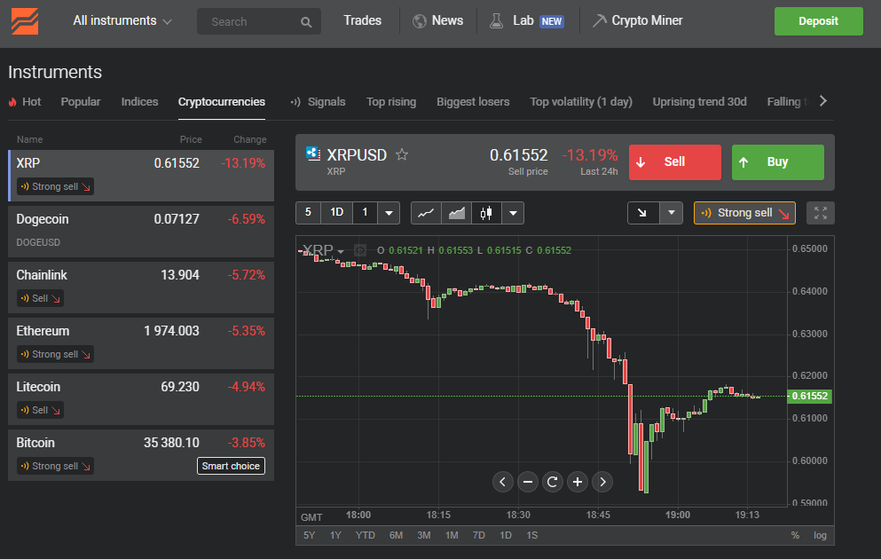Select the trend line drawing tool
Image resolution: width=881 pixels, height=559 pixels.
[x=642, y=213]
